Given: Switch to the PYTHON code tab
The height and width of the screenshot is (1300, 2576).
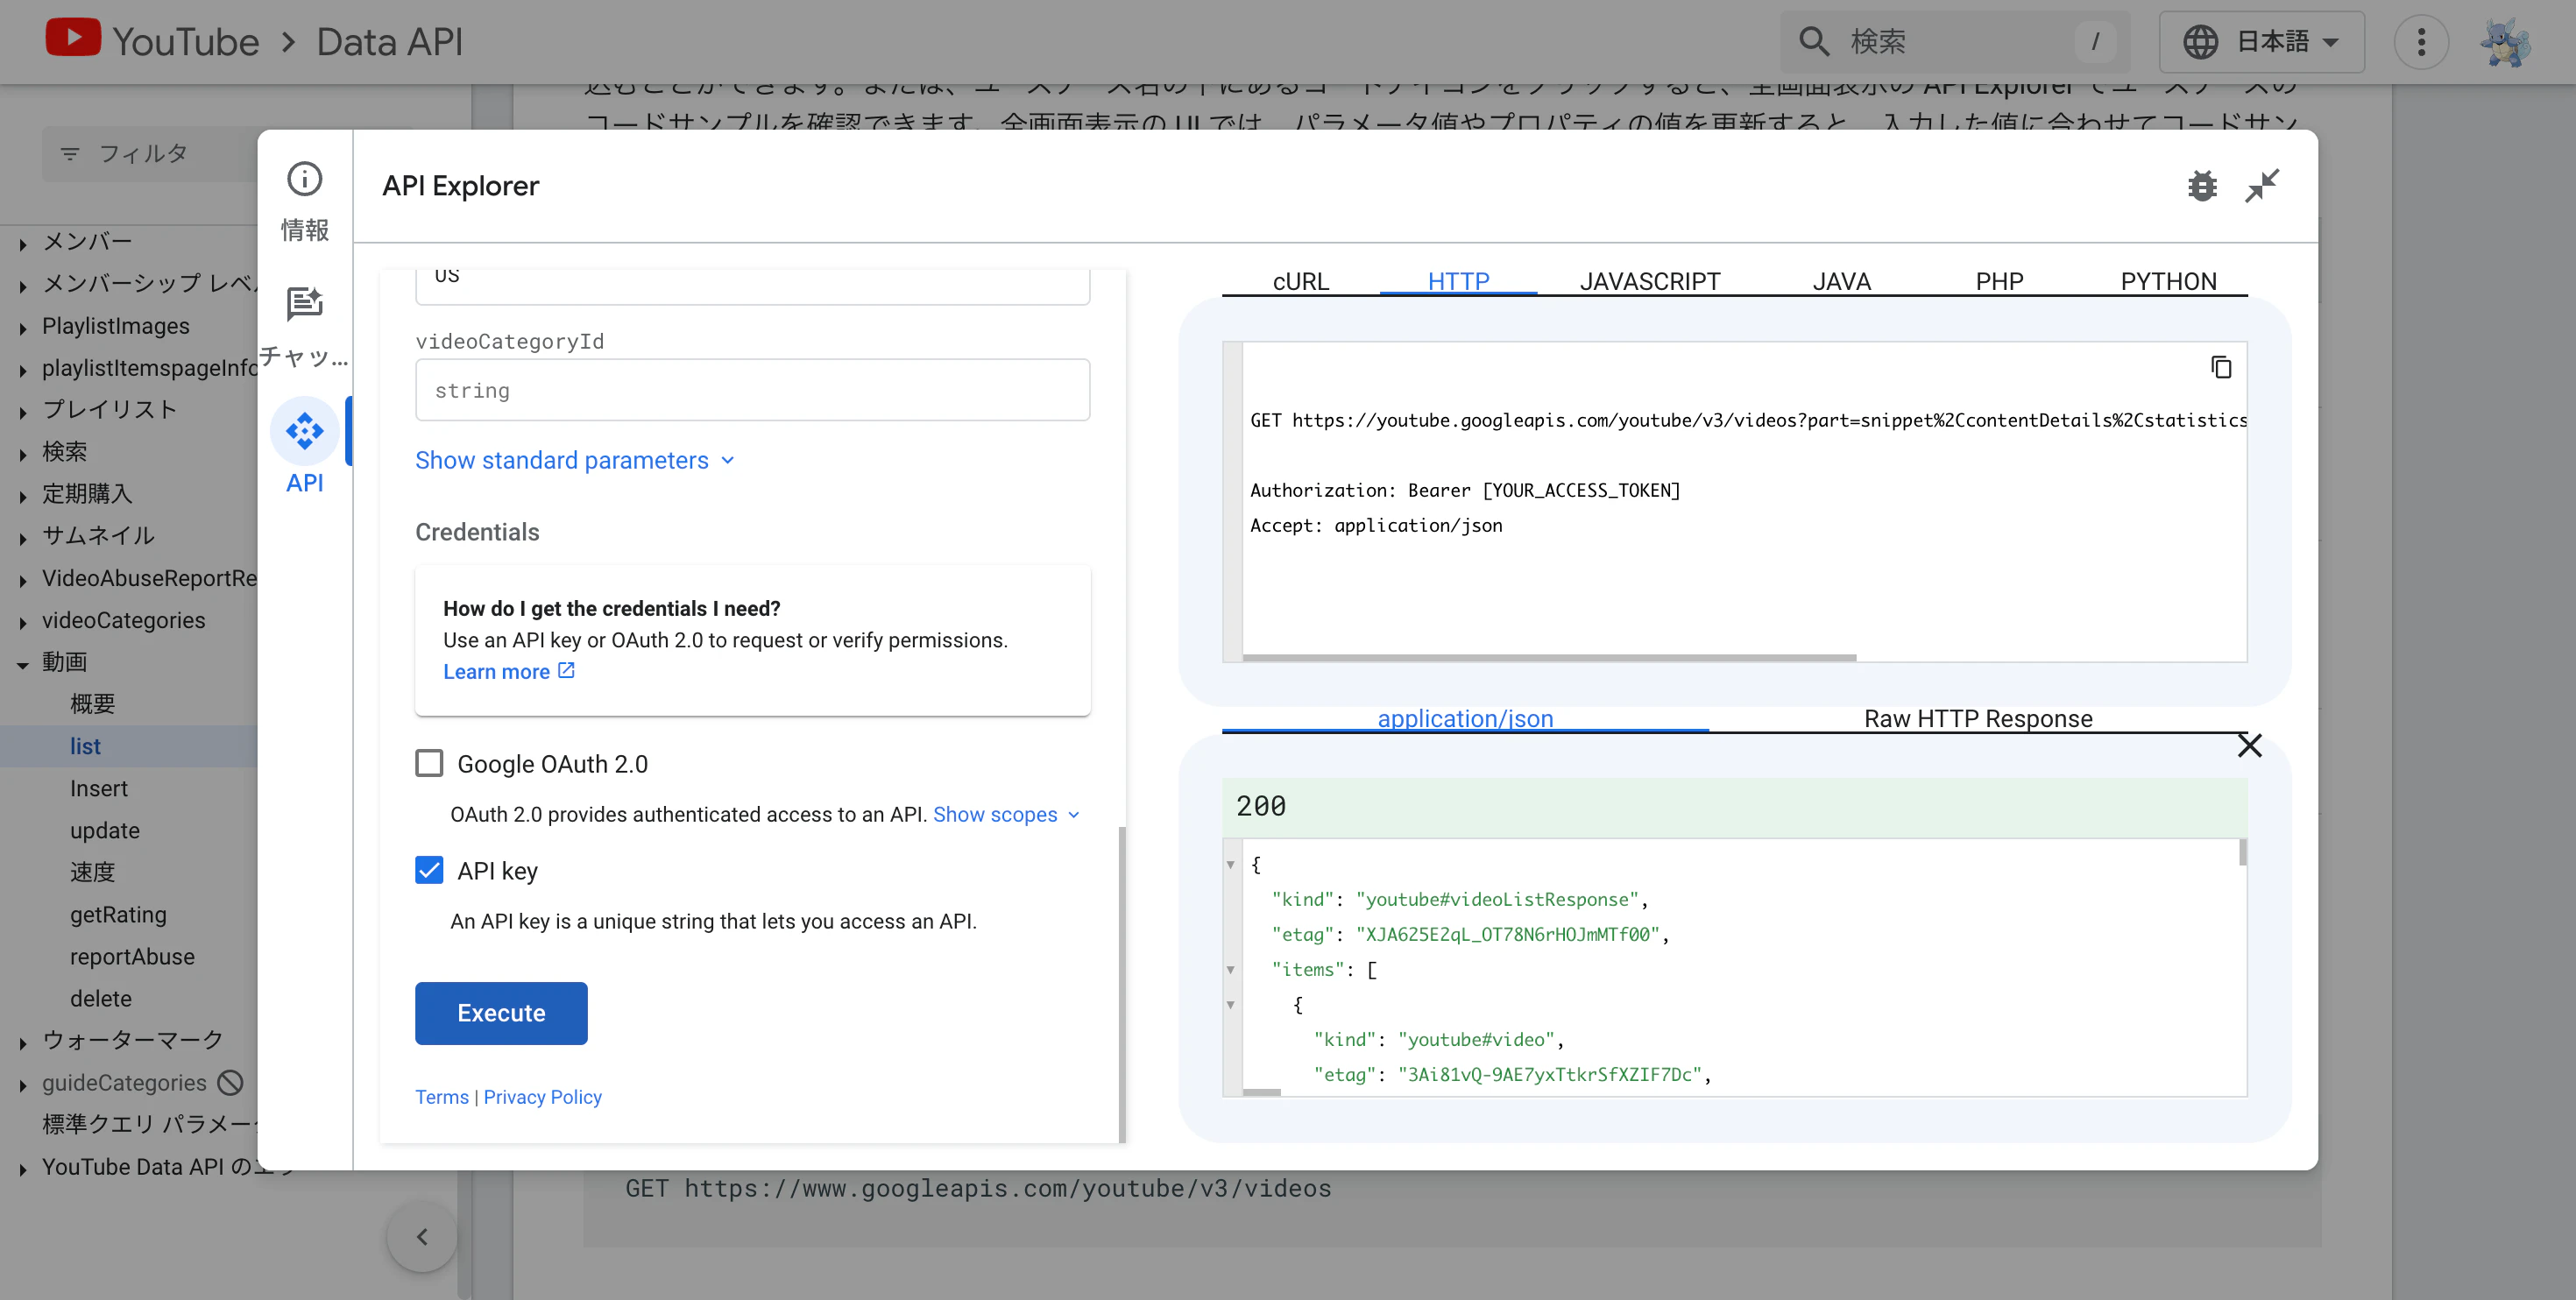Looking at the screenshot, I should pos(2168,281).
